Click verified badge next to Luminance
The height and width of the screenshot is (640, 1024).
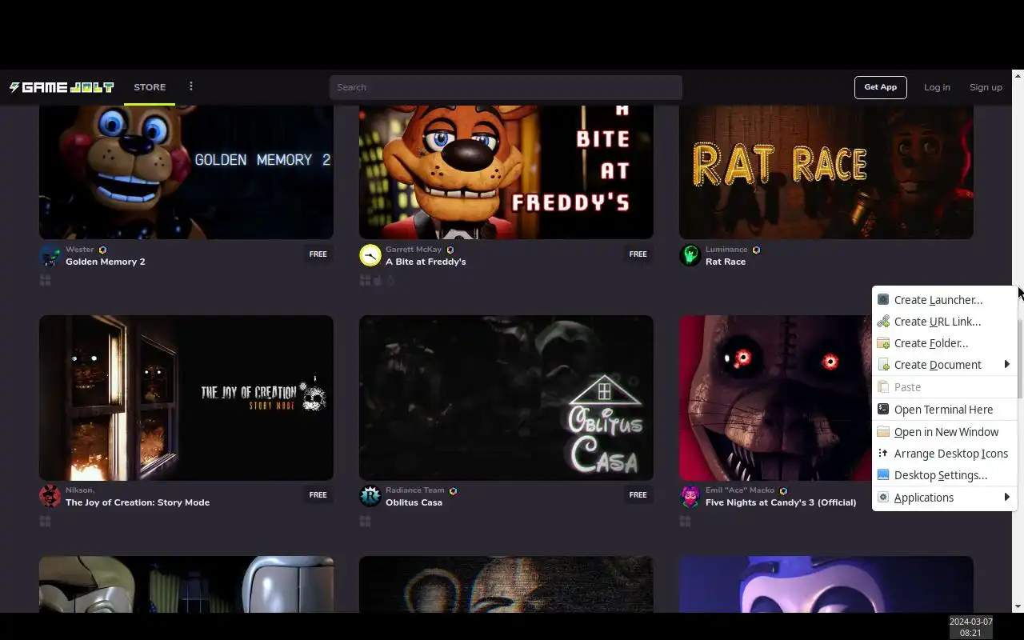tap(756, 250)
